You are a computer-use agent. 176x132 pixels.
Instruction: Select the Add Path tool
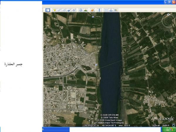click(x=64, y=10)
